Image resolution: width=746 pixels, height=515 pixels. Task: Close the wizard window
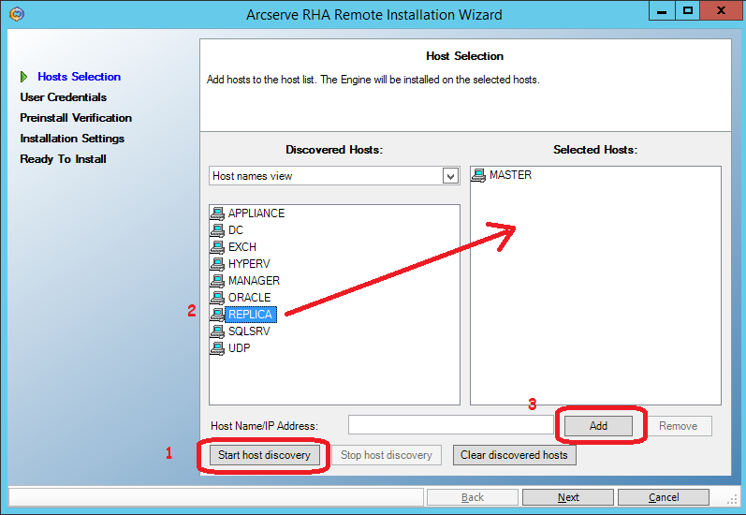coord(721,11)
